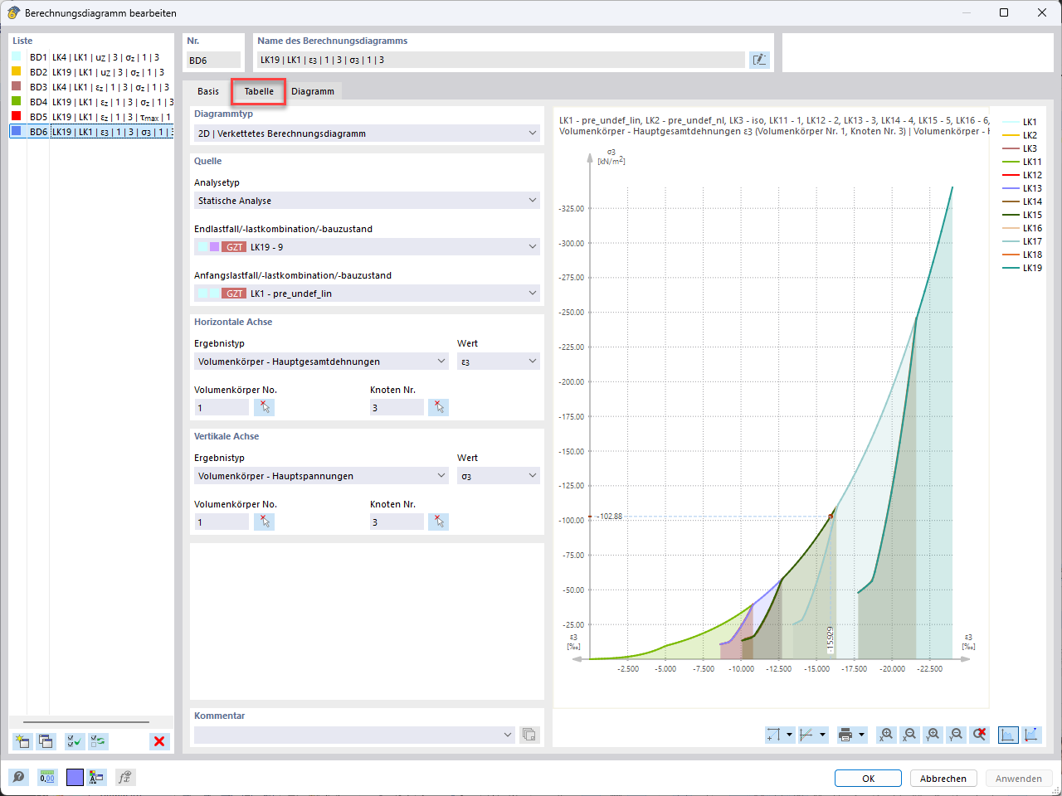This screenshot has width=1062, height=796.
Task: Click the BD5 red color swatch in list
Action: (16, 116)
